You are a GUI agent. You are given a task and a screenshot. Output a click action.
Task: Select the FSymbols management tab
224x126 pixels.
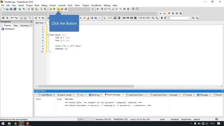click(24, 26)
